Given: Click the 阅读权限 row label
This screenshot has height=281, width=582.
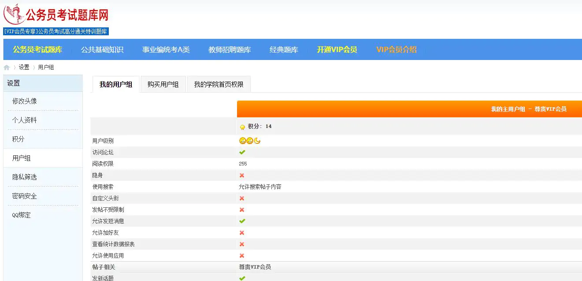Looking at the screenshot, I should [103, 164].
